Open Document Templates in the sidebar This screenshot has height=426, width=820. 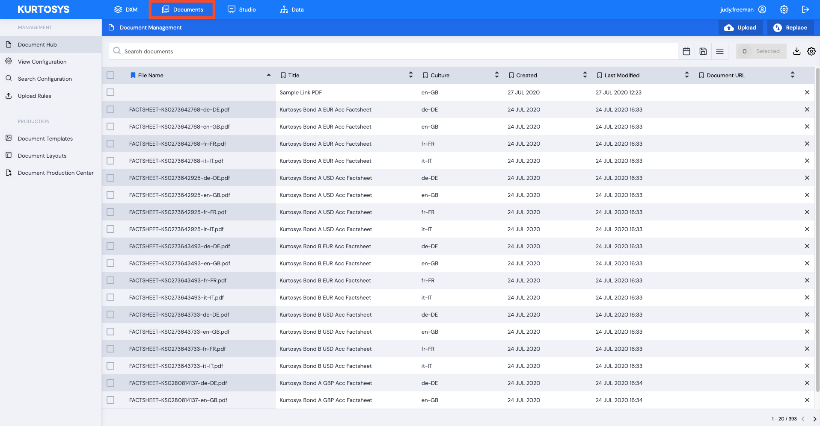45,138
